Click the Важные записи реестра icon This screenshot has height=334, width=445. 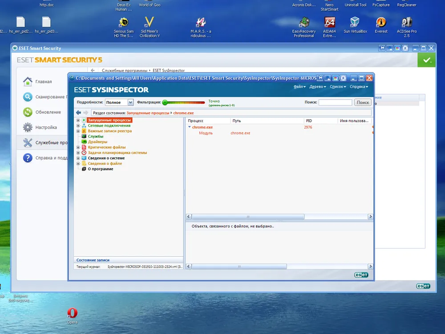tap(84, 131)
